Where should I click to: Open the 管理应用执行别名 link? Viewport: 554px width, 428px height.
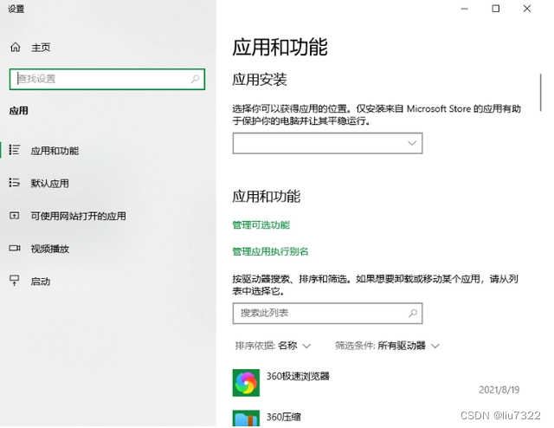tap(270, 251)
